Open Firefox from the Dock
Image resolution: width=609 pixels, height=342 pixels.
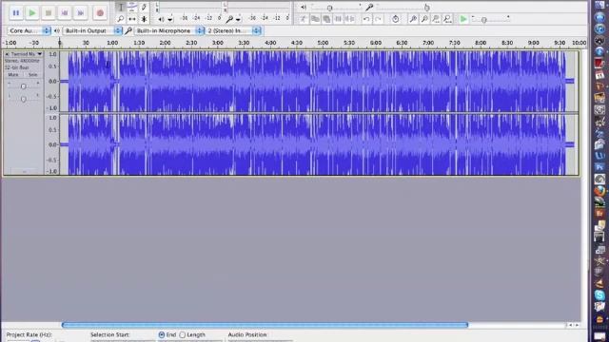coord(599,190)
